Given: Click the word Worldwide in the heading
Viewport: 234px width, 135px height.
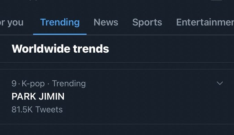Looking at the screenshot, I should 41,49.
